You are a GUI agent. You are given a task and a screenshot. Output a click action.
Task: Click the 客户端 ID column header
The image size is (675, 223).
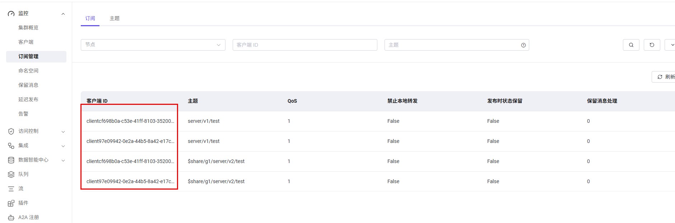97,101
